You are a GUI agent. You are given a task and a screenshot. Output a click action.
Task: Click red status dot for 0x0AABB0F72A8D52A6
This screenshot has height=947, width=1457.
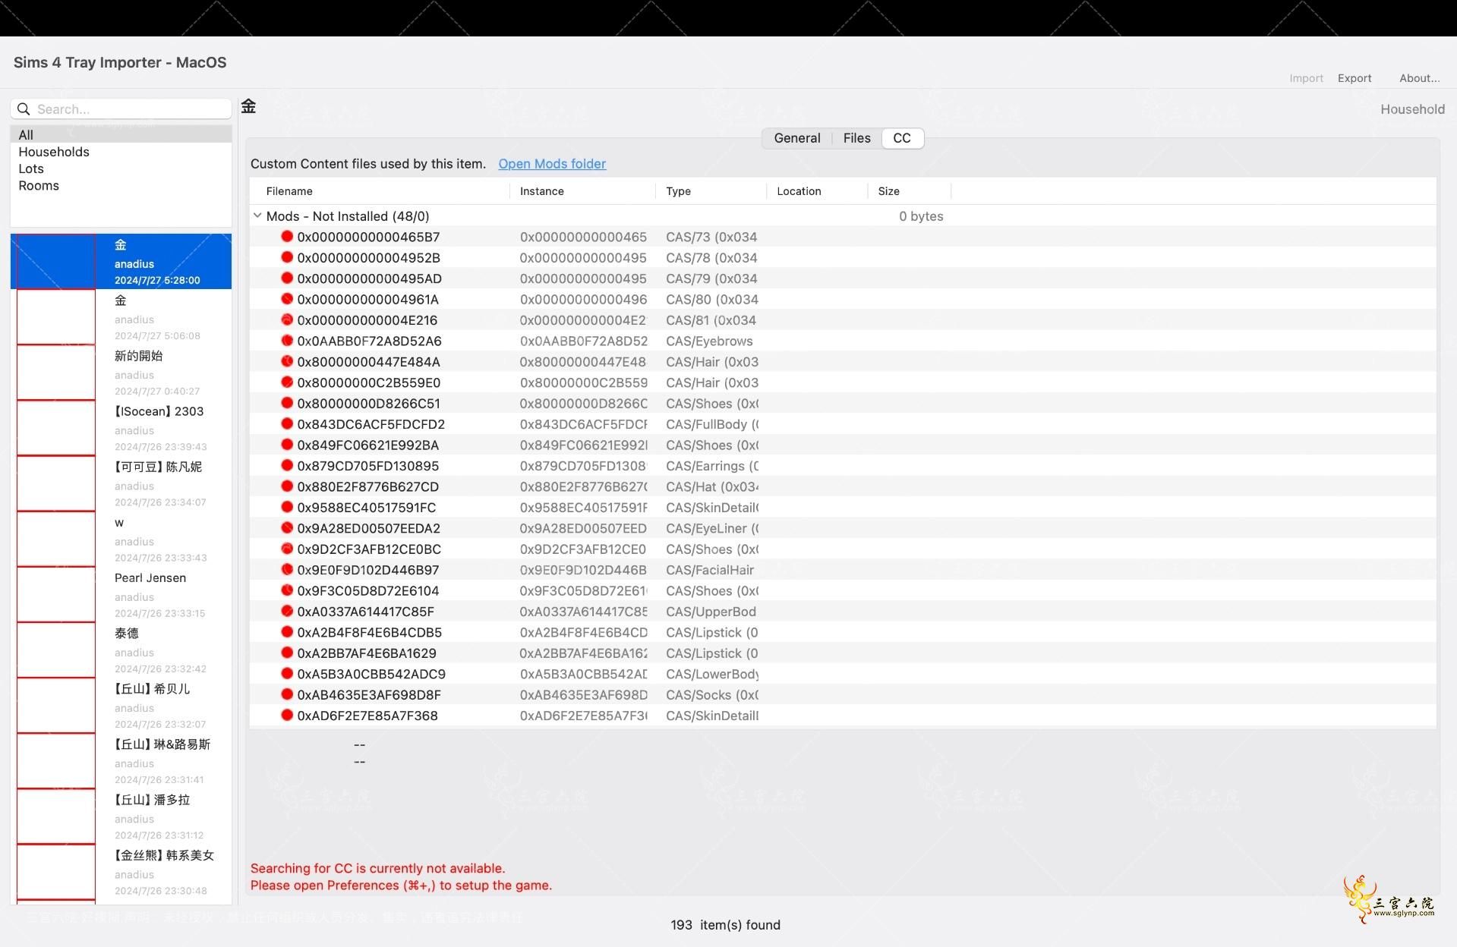[287, 341]
